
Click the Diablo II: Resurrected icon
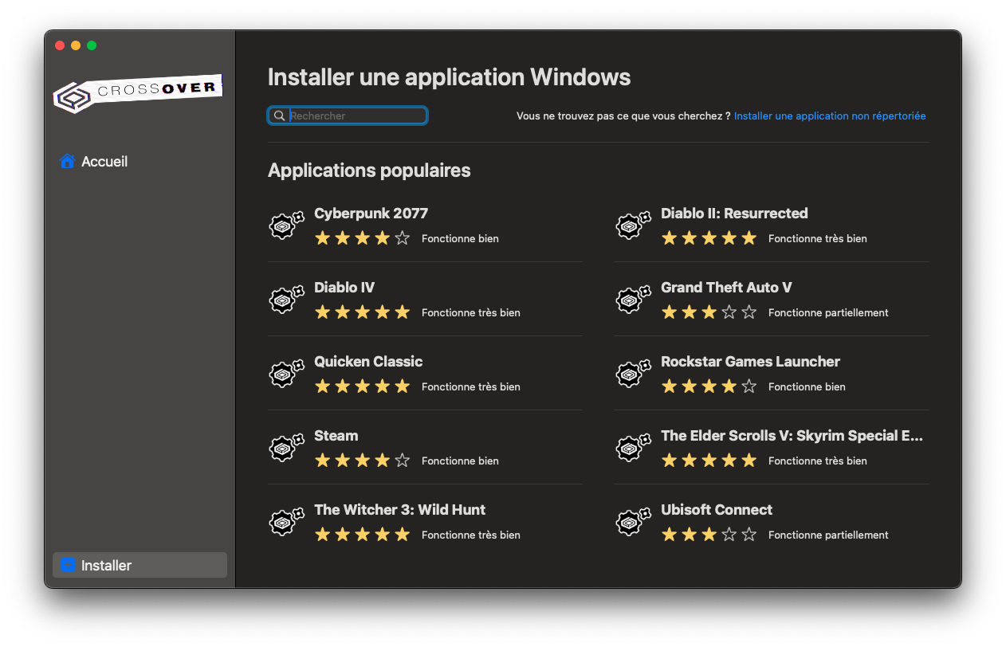coord(633,225)
